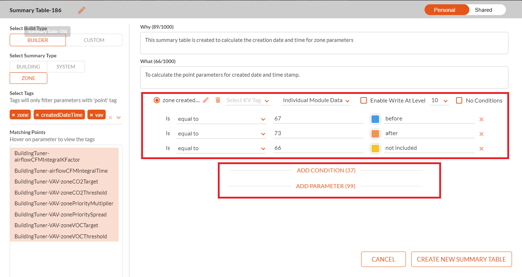This screenshot has height=277, width=522.
Task: Open the write level 10 dropdown
Action: click(439, 101)
